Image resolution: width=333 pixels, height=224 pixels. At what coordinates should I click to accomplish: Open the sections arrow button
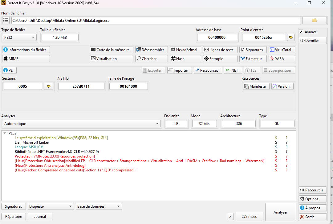coord(49,86)
